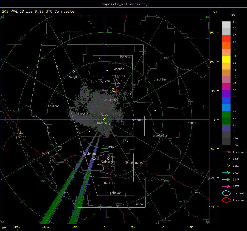Click the white 04DK arrow in legend

(226, 159)
